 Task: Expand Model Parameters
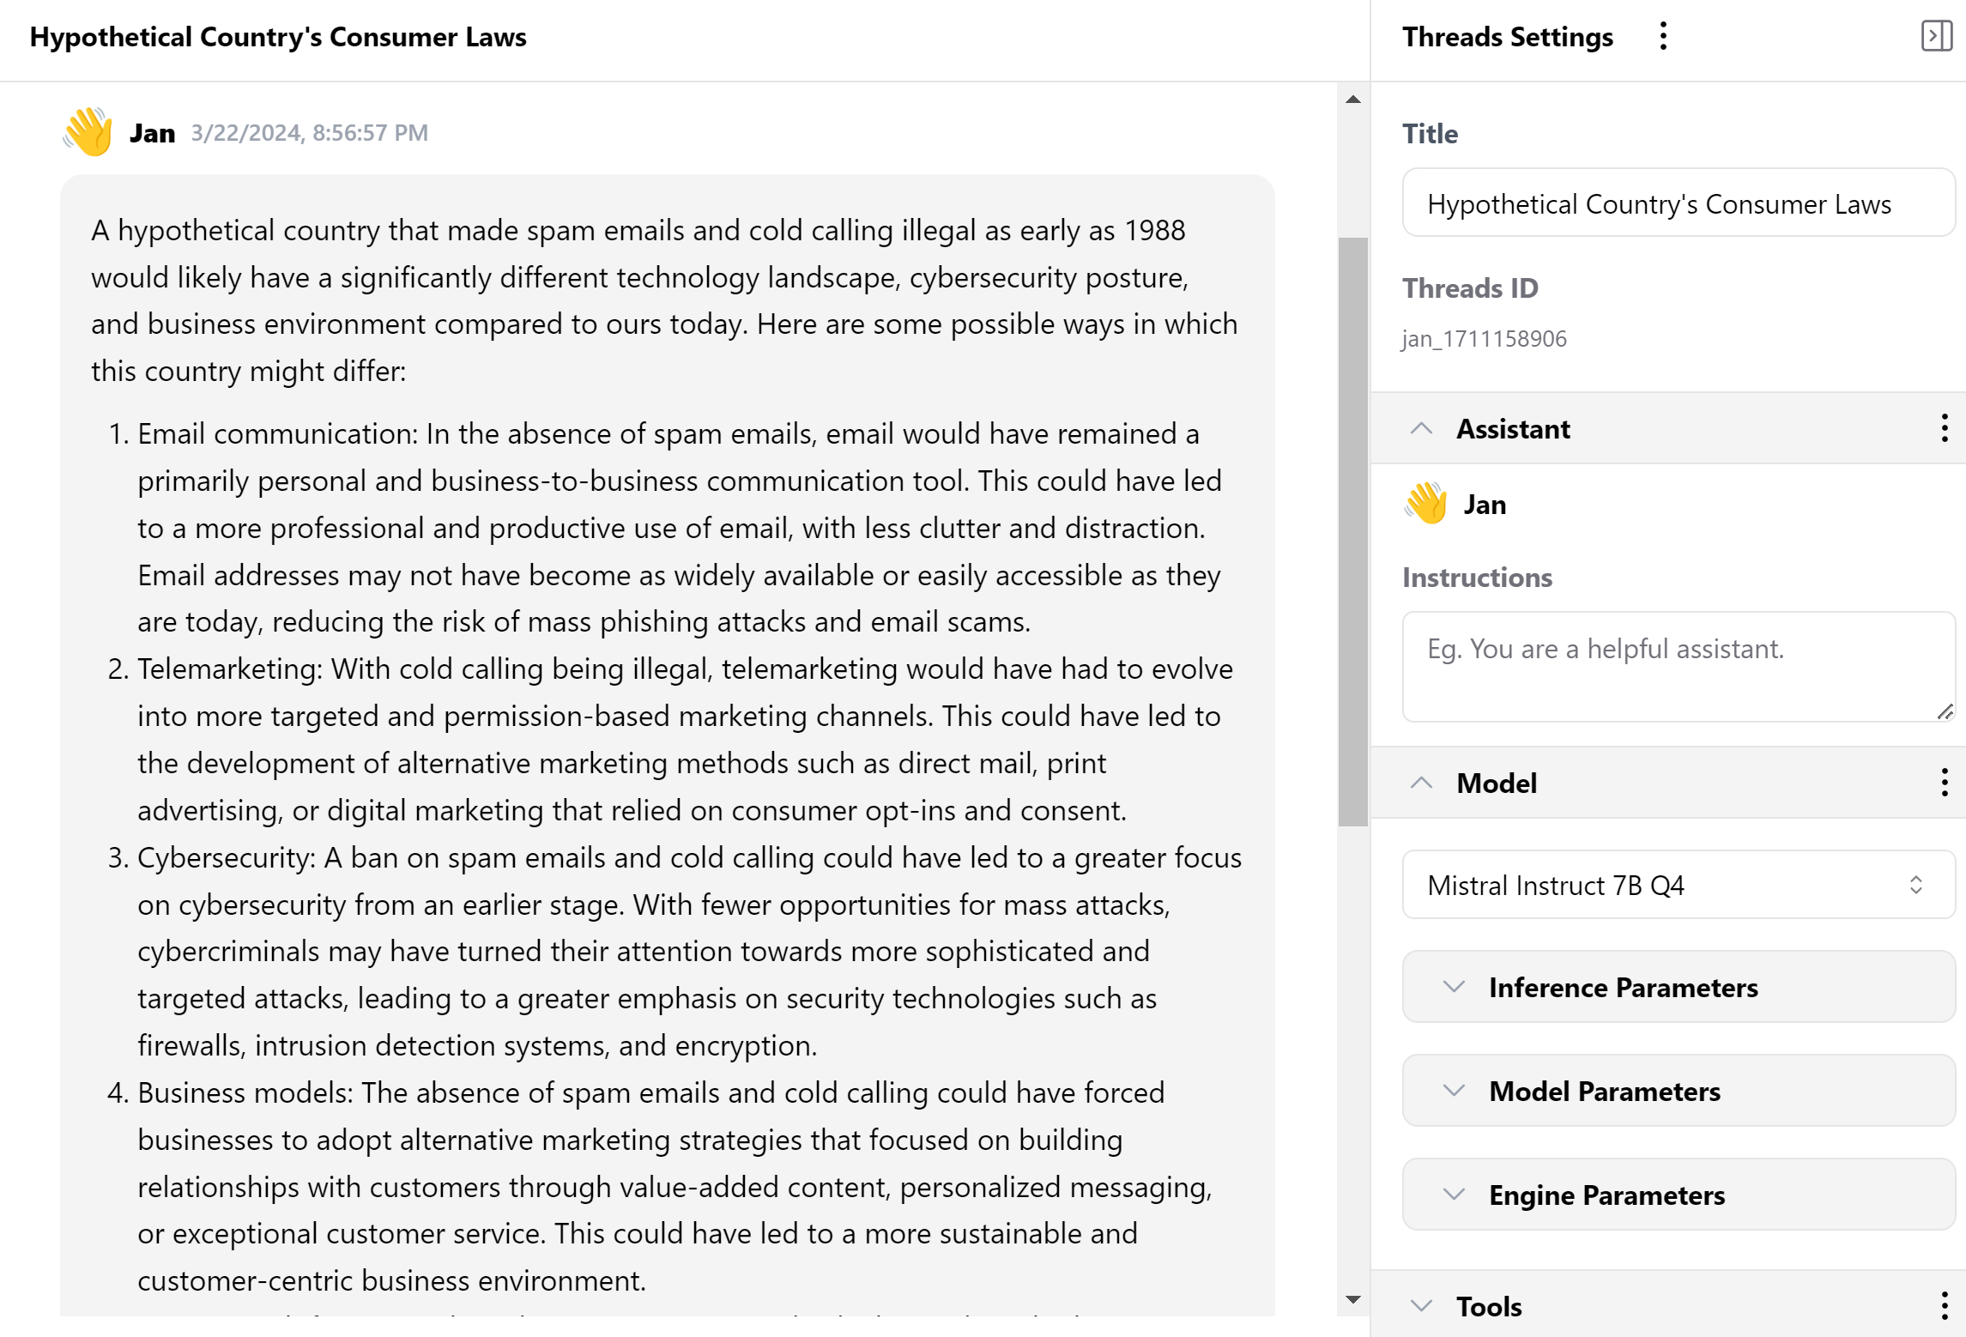click(1679, 1091)
